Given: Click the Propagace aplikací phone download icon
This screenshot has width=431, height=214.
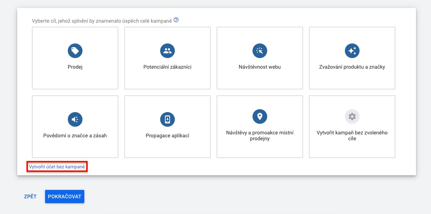Looking at the screenshot, I should click(167, 119).
